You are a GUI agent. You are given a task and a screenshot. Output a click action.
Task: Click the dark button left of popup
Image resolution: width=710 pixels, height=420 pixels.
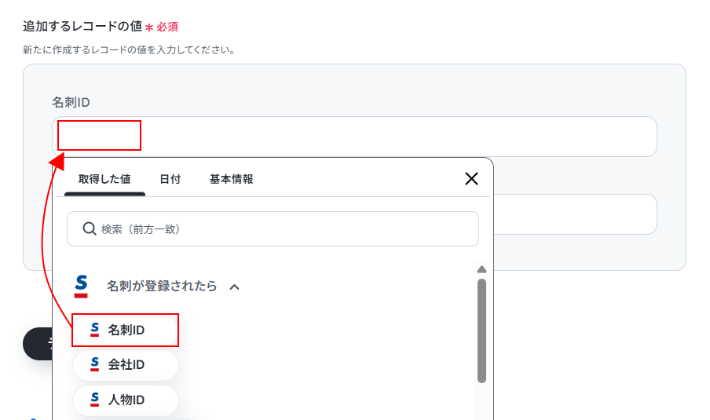38,344
